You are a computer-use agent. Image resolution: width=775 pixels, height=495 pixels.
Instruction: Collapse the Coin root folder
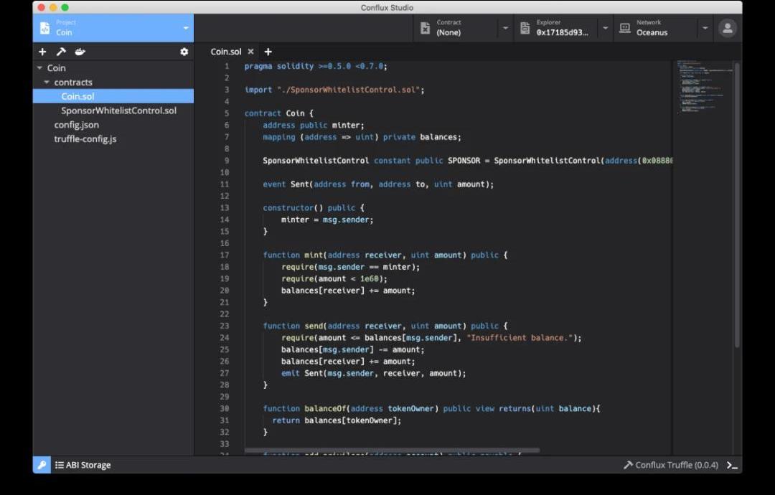pyautogui.click(x=39, y=68)
